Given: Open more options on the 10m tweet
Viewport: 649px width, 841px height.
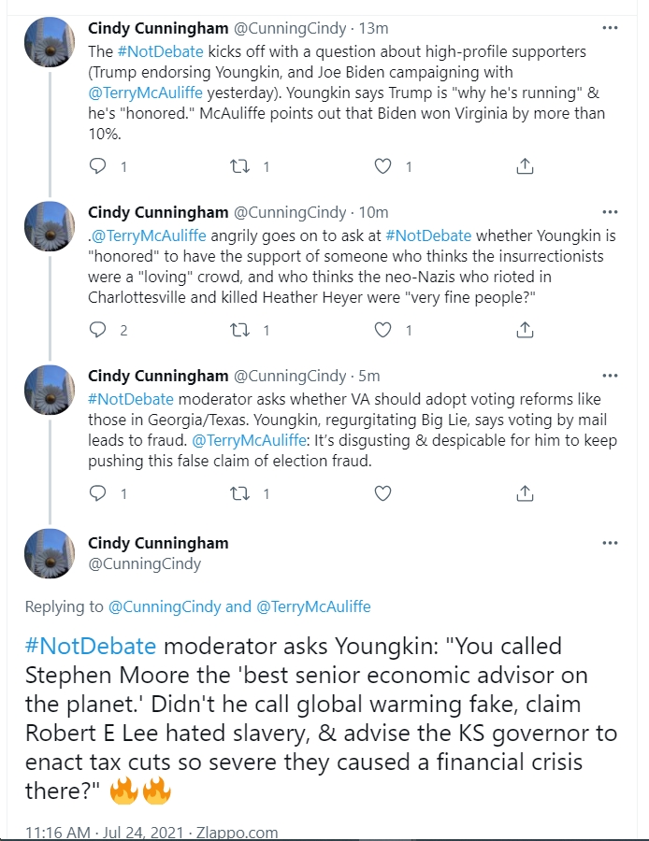Looking at the screenshot, I should pos(610,212).
